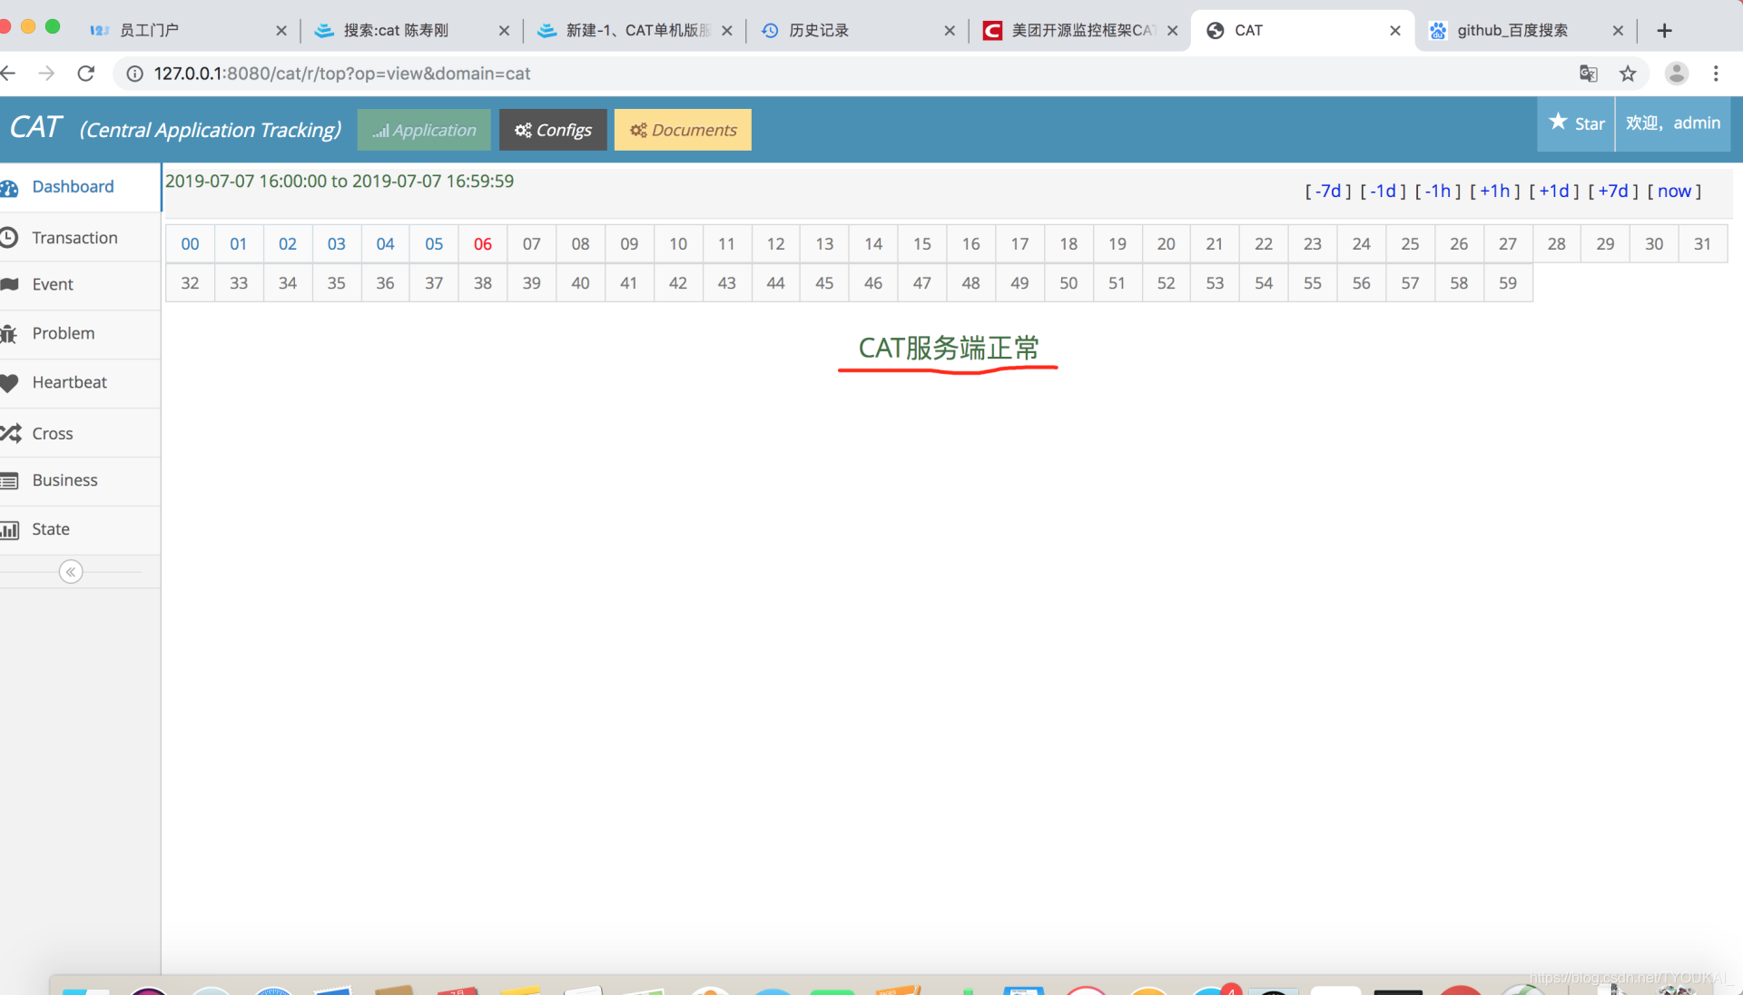Open the Configs menu
This screenshot has width=1743, height=995.
[553, 130]
